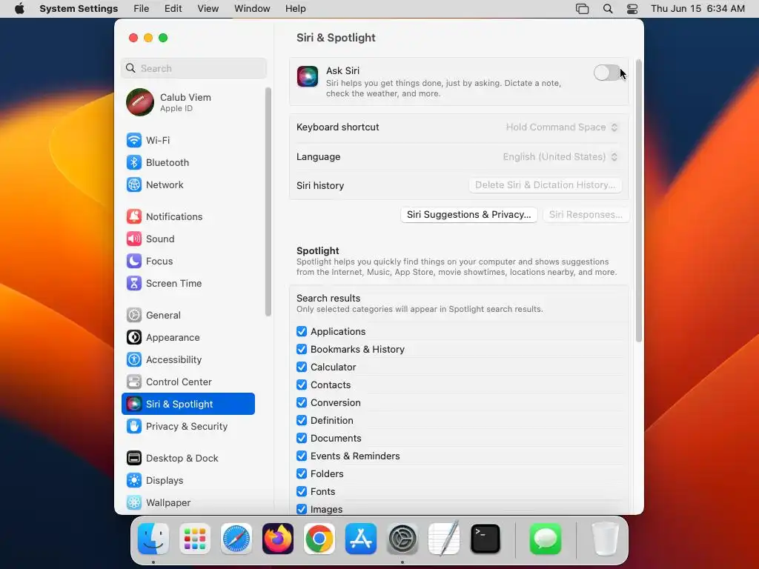
Task: Uncheck the Folders checkbox
Action: pos(302,473)
